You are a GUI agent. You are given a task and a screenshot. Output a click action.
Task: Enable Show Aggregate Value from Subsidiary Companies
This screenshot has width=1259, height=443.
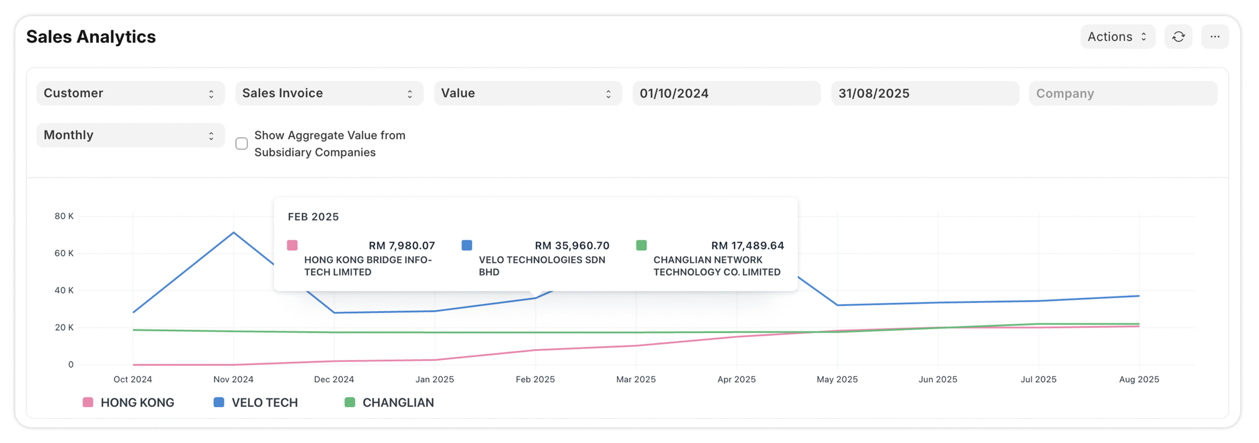pyautogui.click(x=241, y=144)
